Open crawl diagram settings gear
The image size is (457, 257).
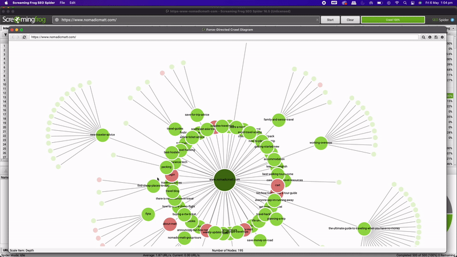click(x=442, y=37)
